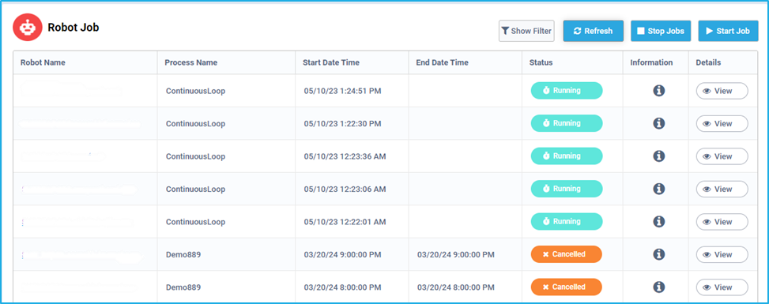Screen dimensions: 769x304
Task: Show the filter panel
Action: 526,31
